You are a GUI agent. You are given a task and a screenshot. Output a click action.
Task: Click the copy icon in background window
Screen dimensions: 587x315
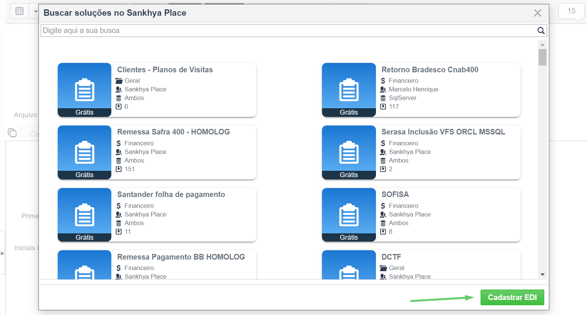12,133
